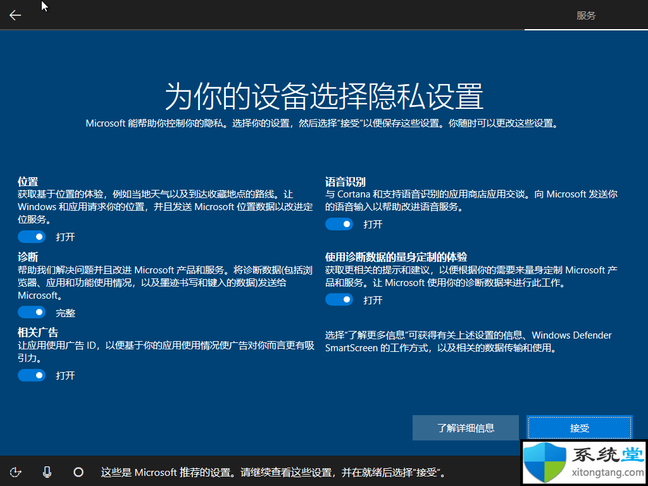Click the 打开 label beside 位置 toggle

(66, 237)
